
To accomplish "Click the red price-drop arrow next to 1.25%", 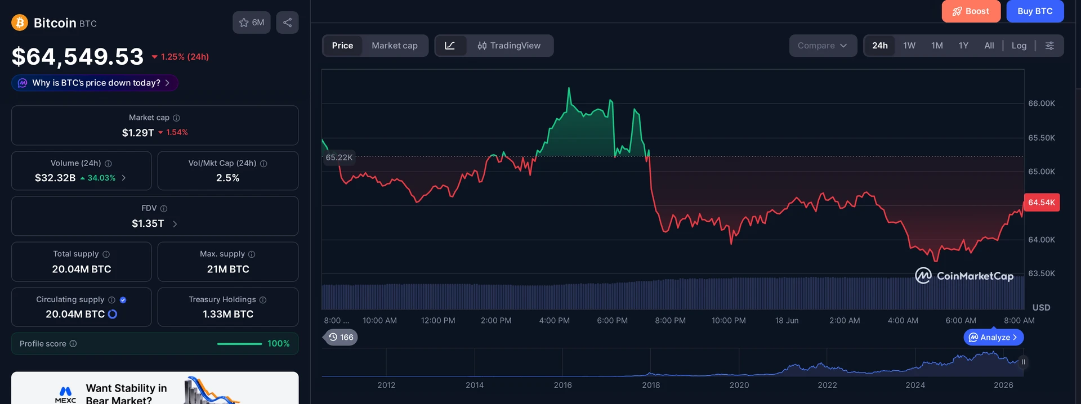I will [x=155, y=57].
